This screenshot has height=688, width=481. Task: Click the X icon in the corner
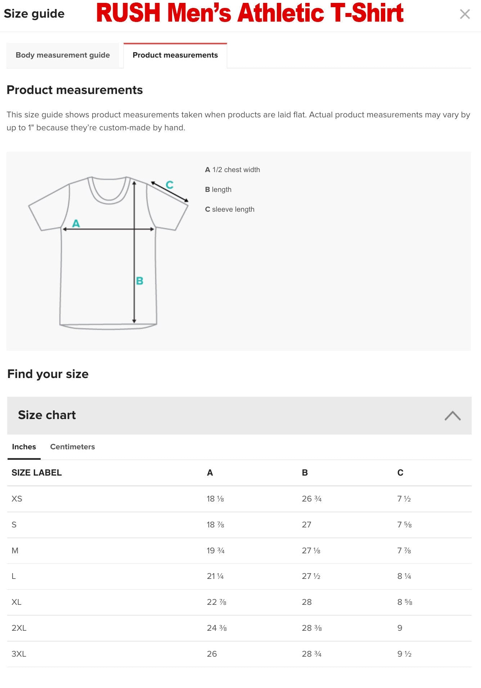(465, 14)
